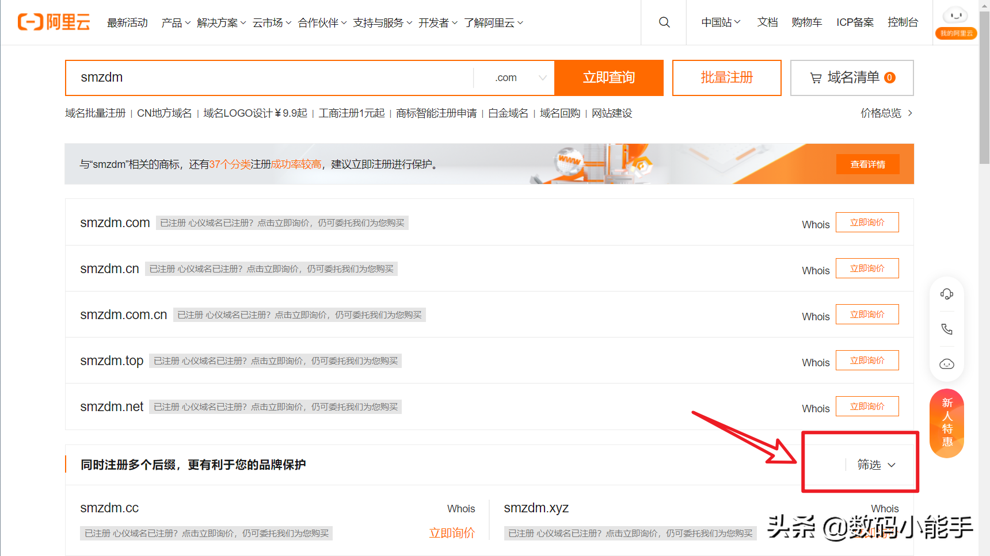The image size is (990, 556).
Task: Click the 新人特惠 promo badge
Action: 947,423
